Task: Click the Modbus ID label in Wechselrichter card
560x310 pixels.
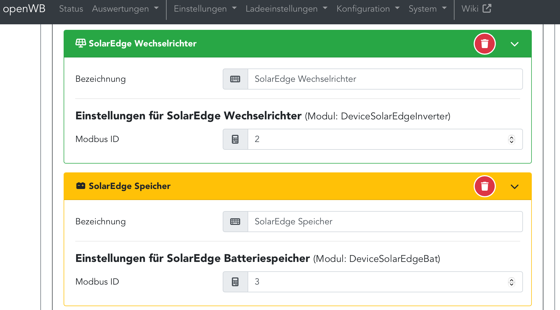Action: [x=97, y=139]
